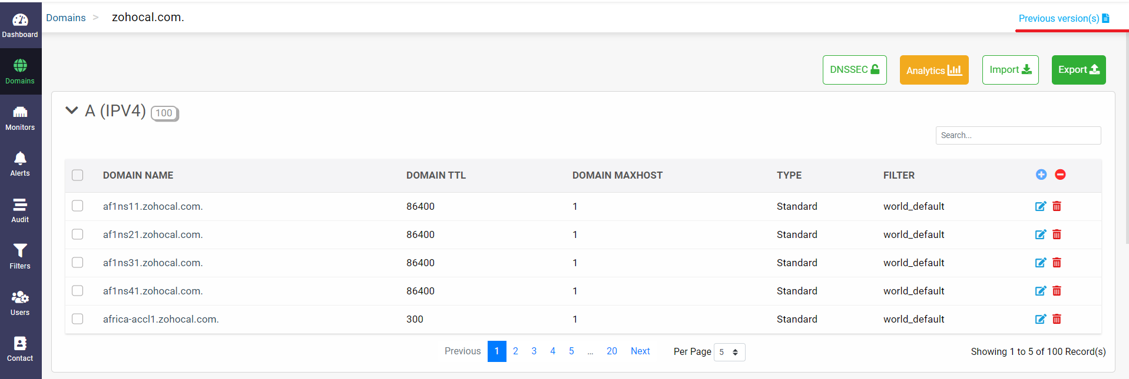Open the Per Page dropdown

click(x=729, y=352)
